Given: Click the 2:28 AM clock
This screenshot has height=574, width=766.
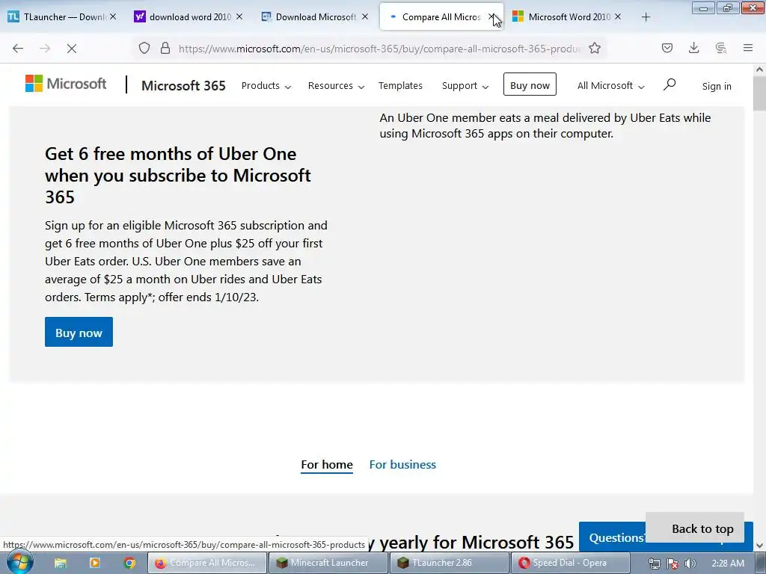Looking at the screenshot, I should [728, 564].
